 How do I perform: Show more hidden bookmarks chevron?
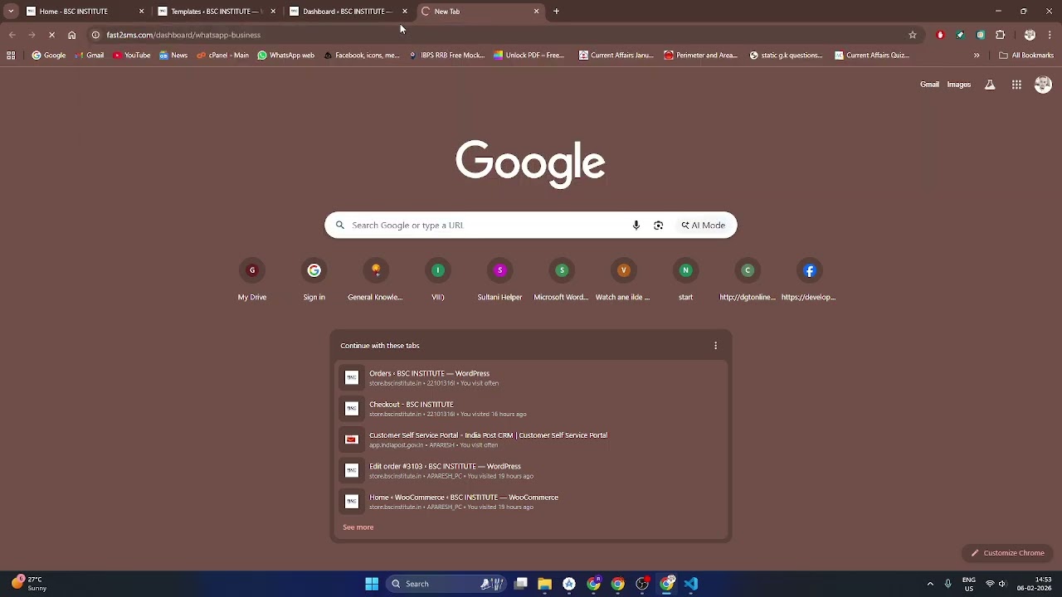point(977,56)
